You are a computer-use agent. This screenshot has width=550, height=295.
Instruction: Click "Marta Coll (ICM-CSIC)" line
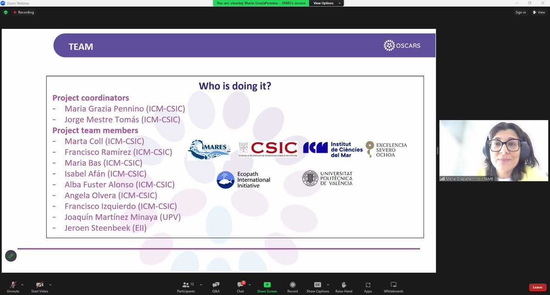coord(104,141)
